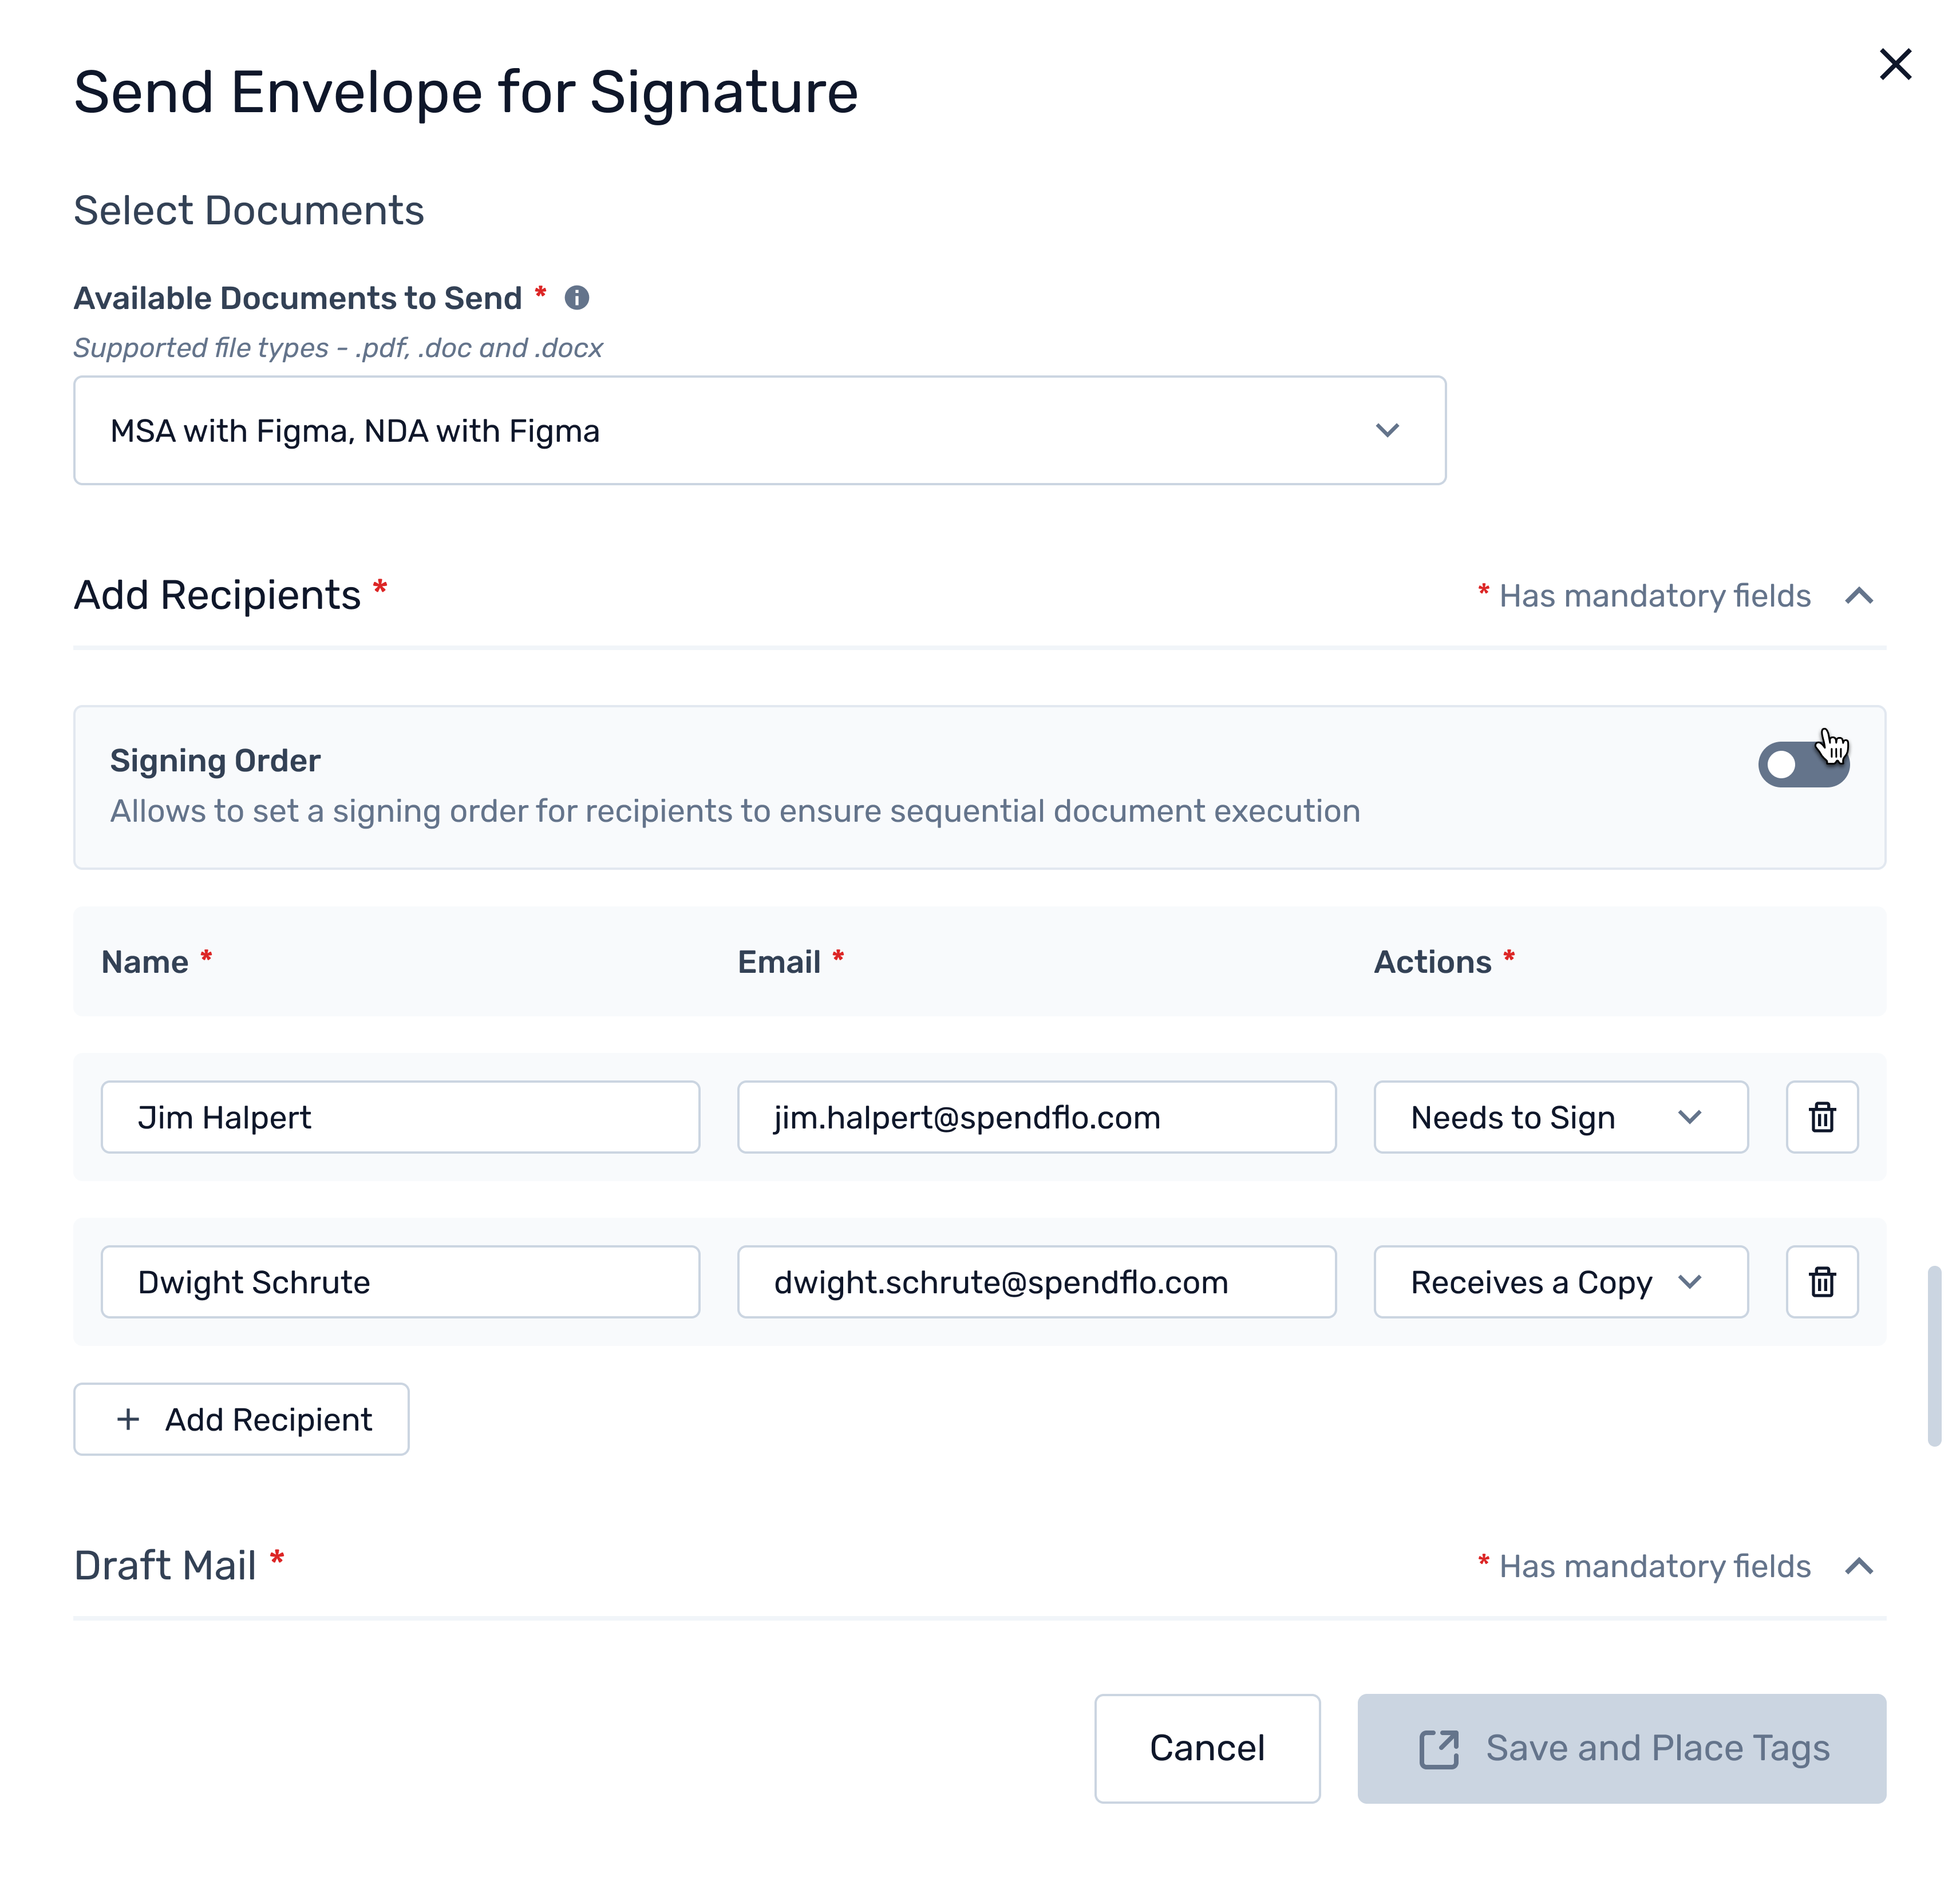Collapse the Add Recipients section

(x=1859, y=597)
